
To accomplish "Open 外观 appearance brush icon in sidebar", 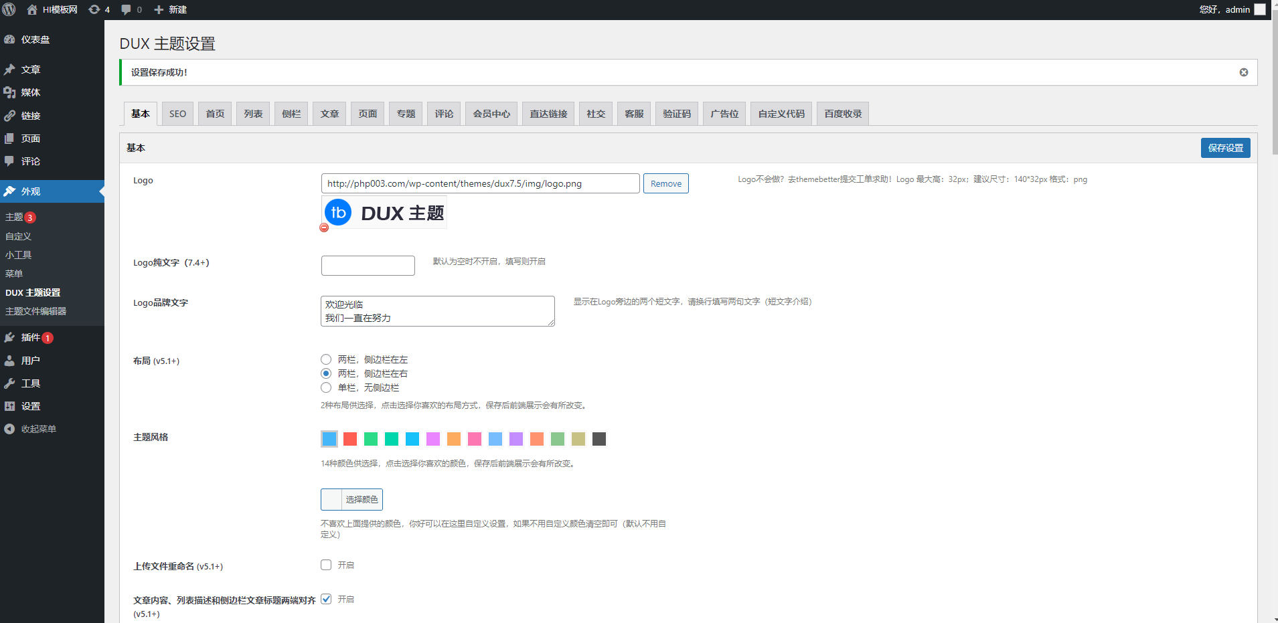I will (9, 191).
